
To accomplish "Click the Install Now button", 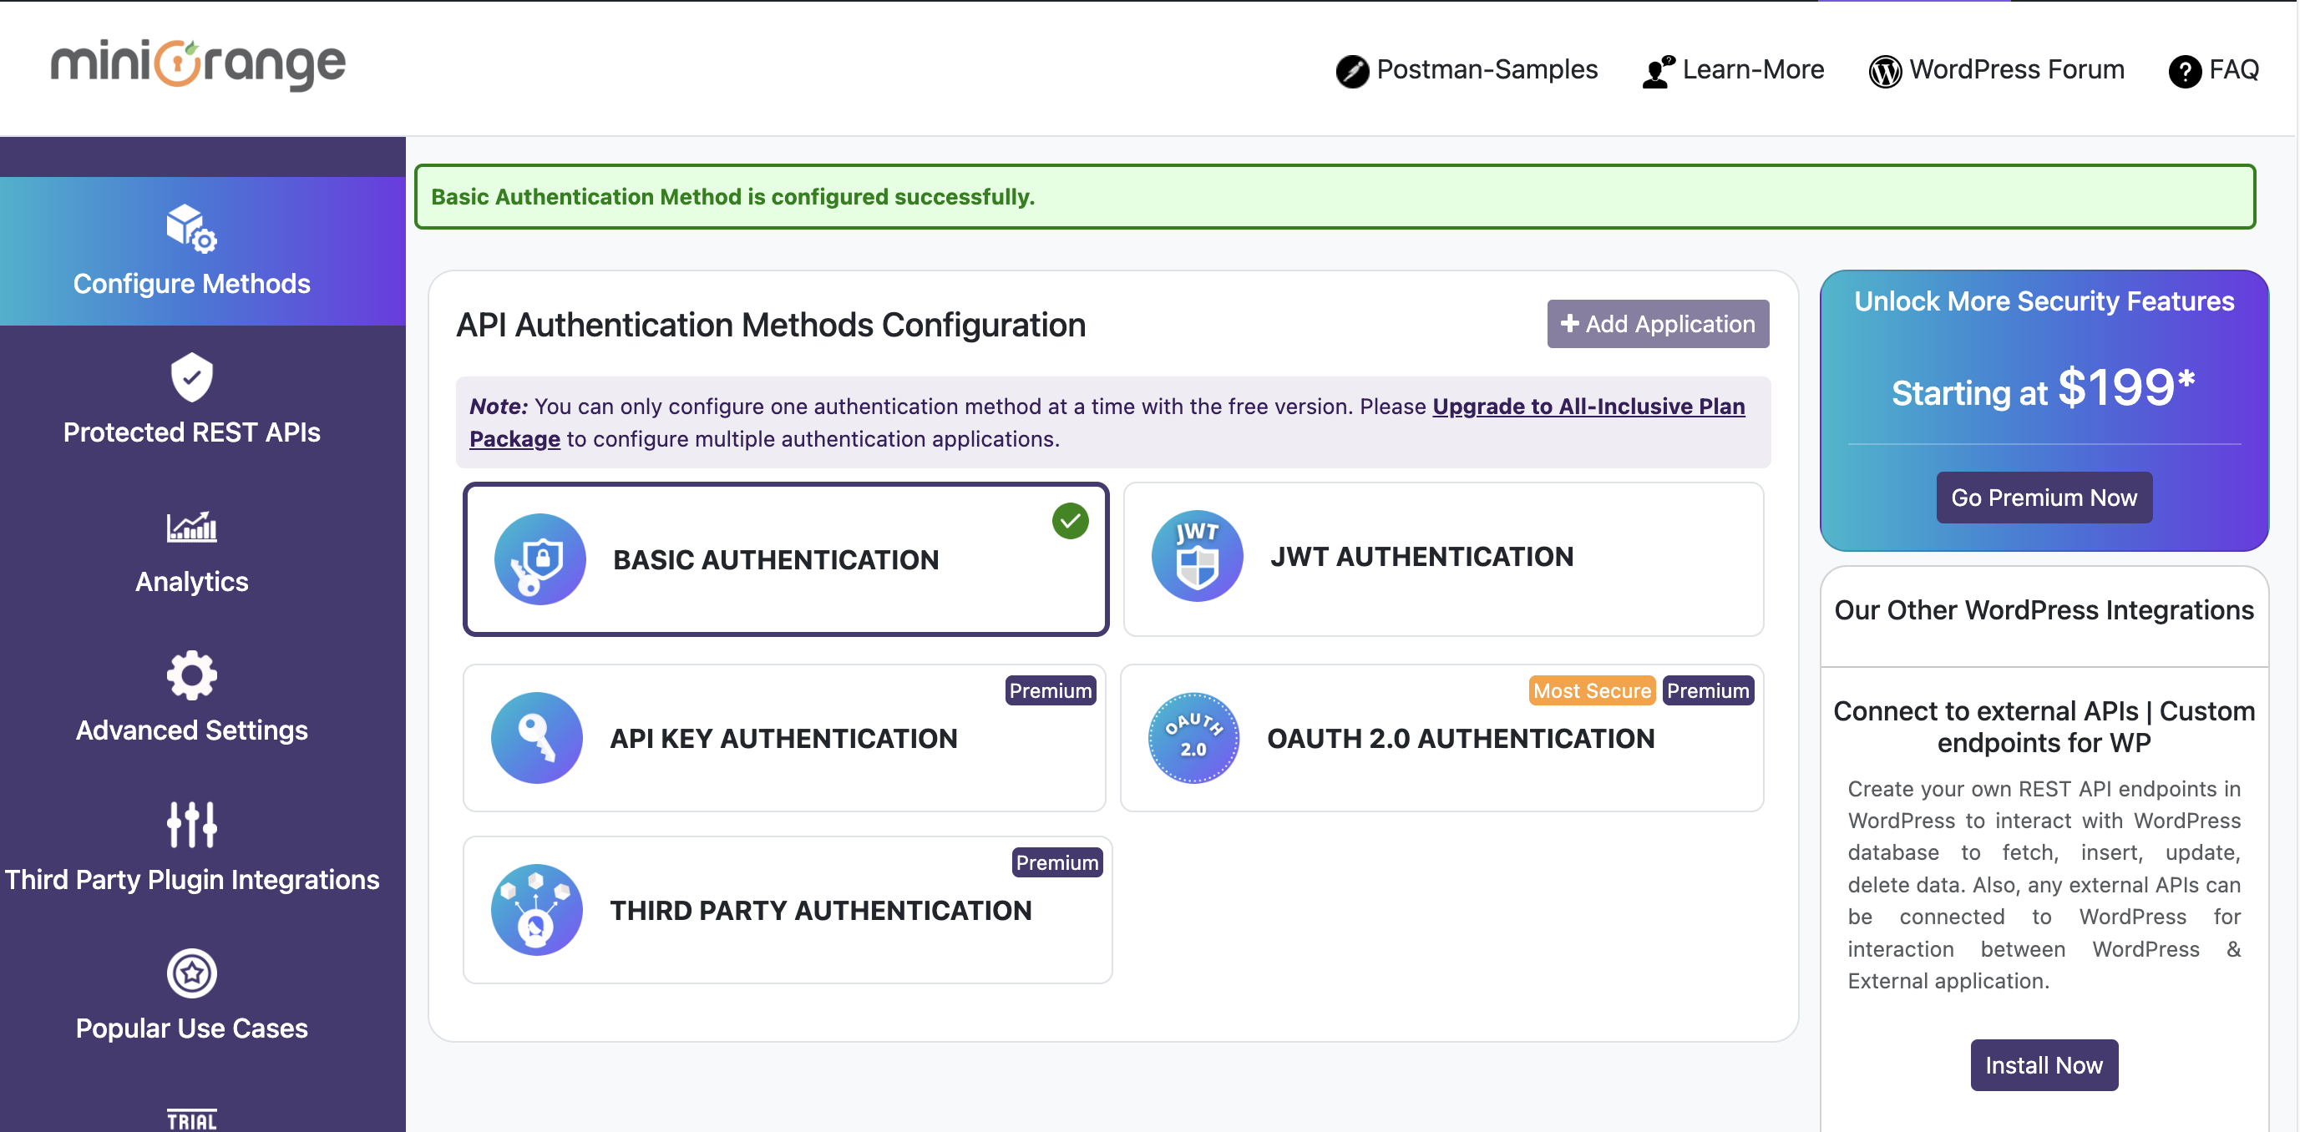I will click(x=2044, y=1065).
